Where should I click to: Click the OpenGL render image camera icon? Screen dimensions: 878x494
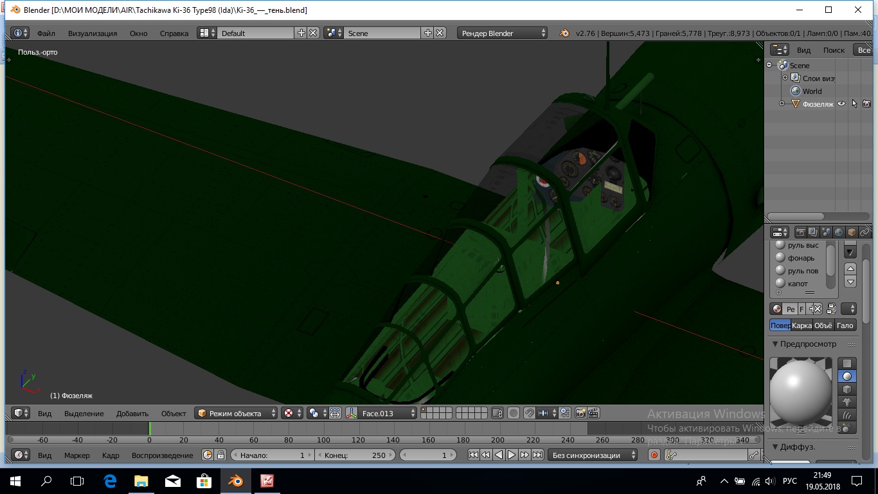[580, 413]
